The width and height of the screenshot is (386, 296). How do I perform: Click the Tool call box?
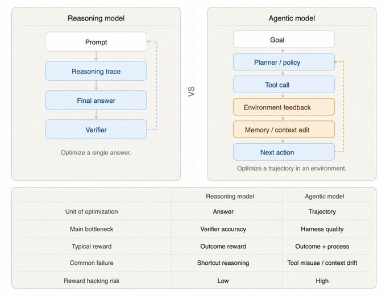[x=284, y=85]
